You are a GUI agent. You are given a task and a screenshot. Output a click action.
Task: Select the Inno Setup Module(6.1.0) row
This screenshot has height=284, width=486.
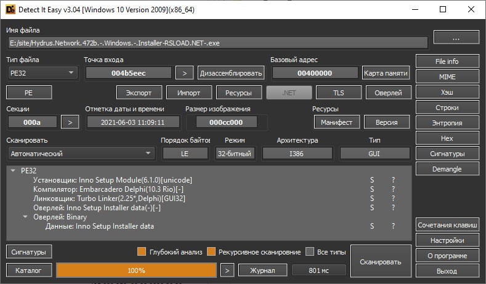pyautogui.click(x=113, y=180)
